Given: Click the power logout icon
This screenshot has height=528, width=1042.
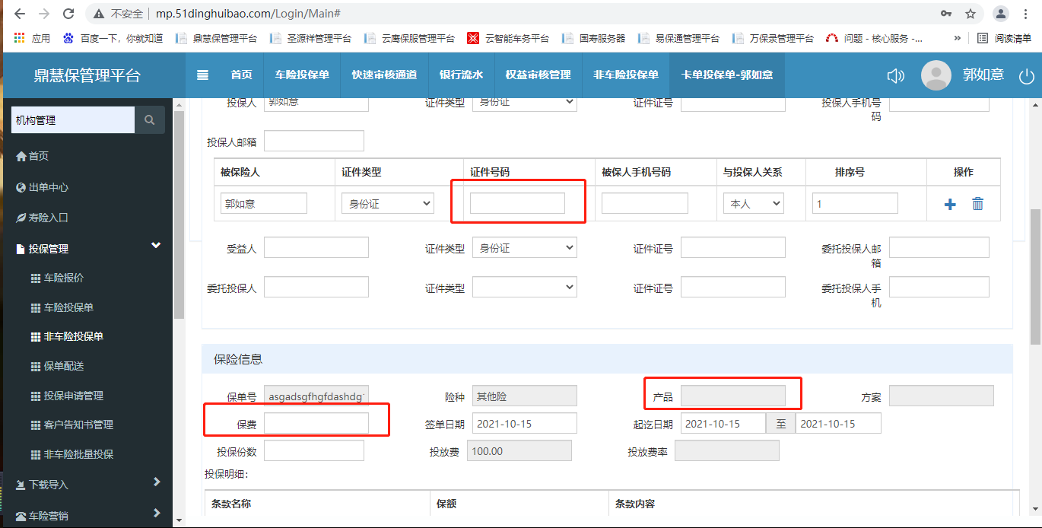Looking at the screenshot, I should [1027, 75].
